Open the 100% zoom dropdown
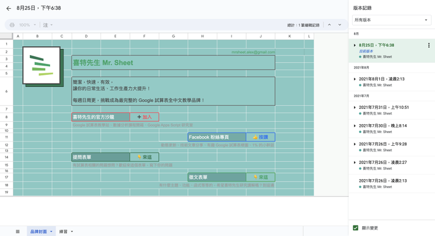 [x=28, y=25]
